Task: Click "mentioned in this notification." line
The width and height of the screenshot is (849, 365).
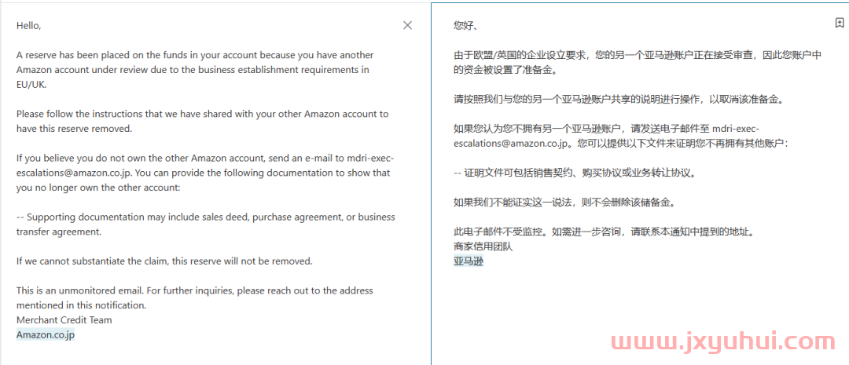Action: pyautogui.click(x=81, y=305)
